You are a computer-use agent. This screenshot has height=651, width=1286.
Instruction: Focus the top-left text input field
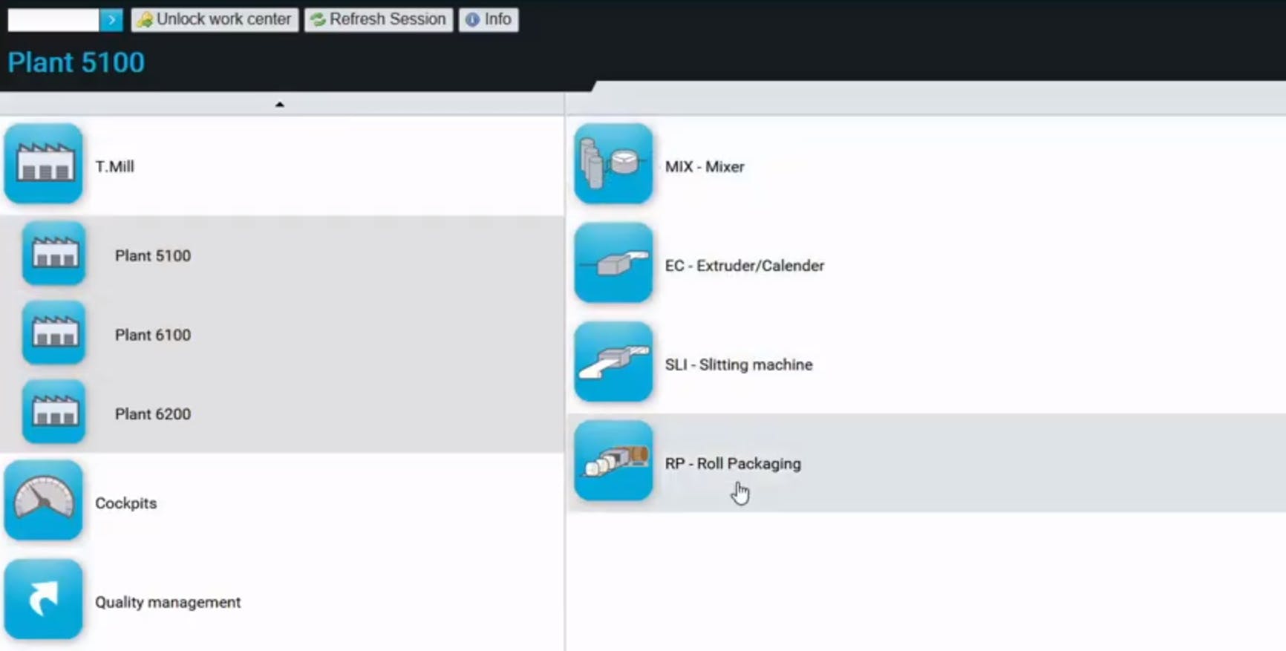pyautogui.click(x=53, y=20)
